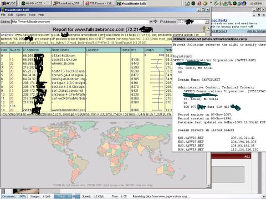Viewport: 266px width, 199px height.
Task: Click the yellow question mark help icon
Action: 204,29
